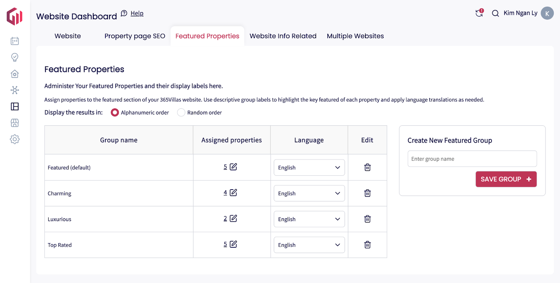
Task: Select Random order radio option
Action: coord(181,112)
